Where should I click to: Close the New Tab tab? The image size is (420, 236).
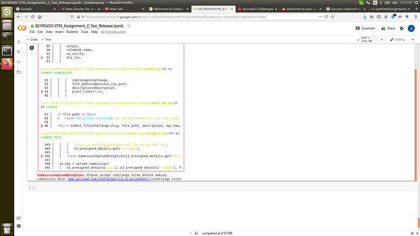click(x=143, y=9)
